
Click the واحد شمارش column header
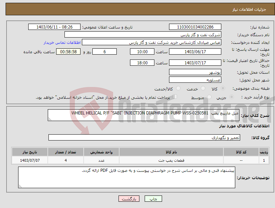[x=101, y=152]
